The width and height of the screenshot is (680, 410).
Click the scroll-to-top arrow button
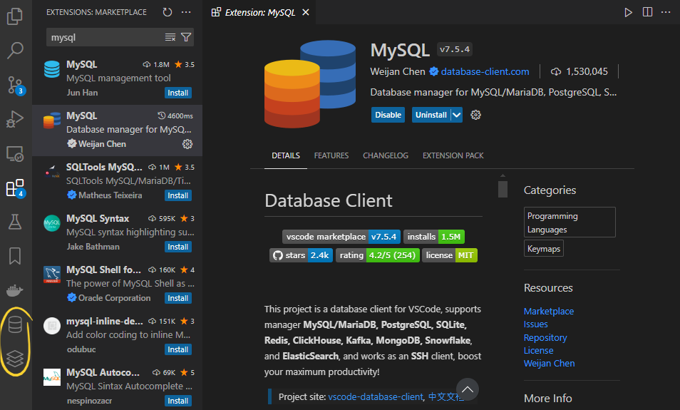pos(468,389)
